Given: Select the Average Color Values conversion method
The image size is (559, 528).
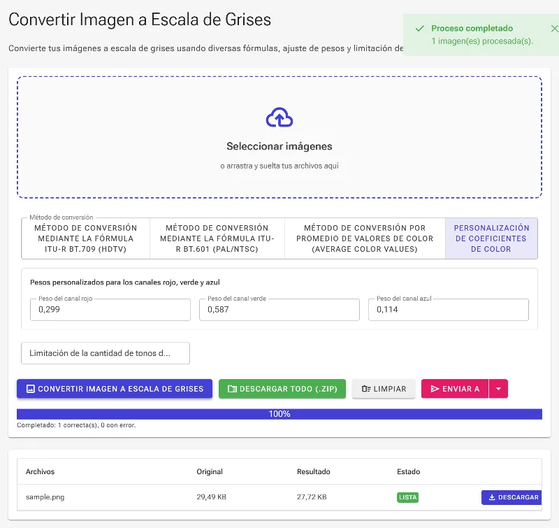Looking at the screenshot, I should [x=365, y=238].
